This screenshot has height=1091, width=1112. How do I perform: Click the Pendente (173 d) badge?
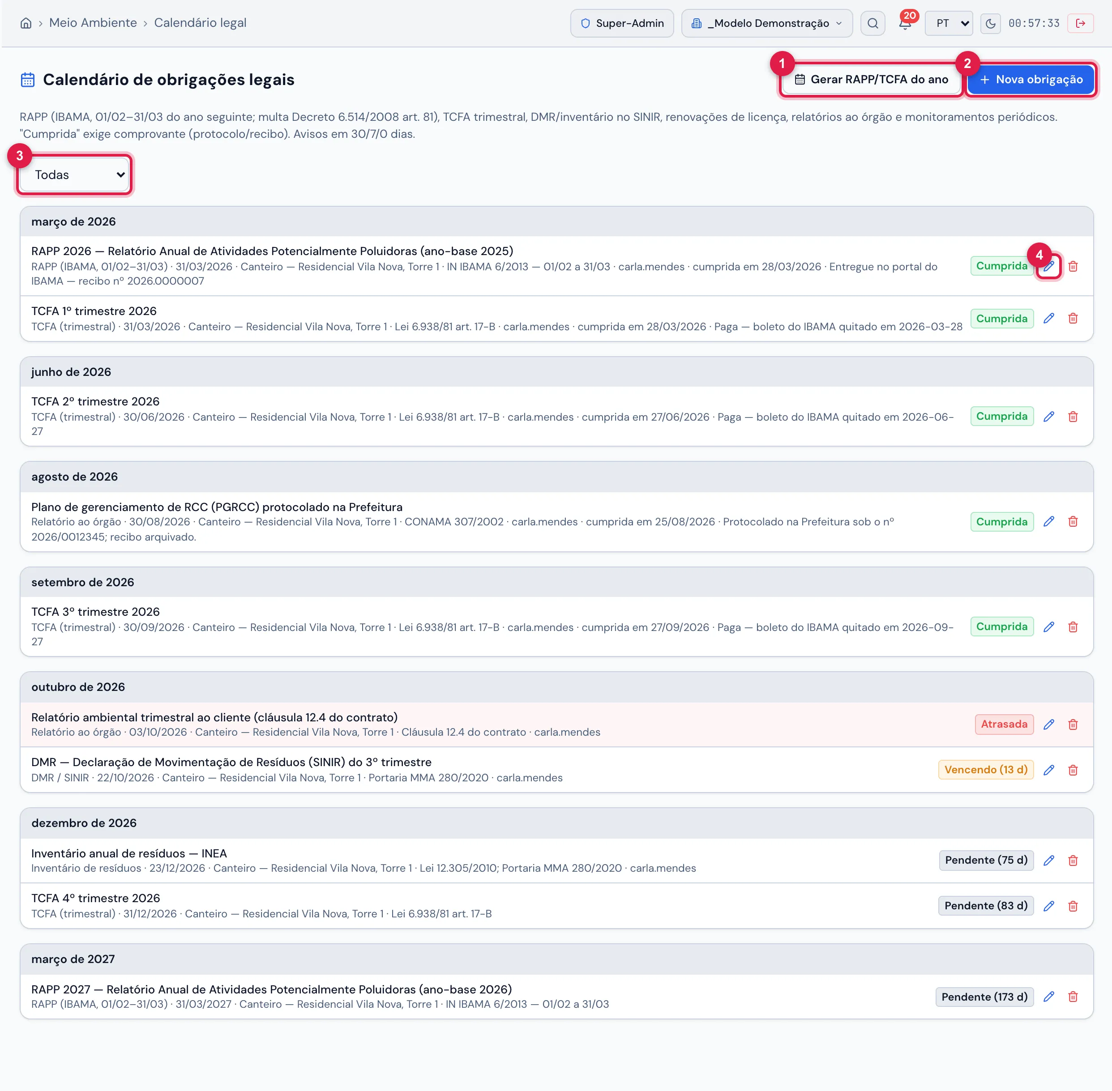pyautogui.click(x=984, y=997)
